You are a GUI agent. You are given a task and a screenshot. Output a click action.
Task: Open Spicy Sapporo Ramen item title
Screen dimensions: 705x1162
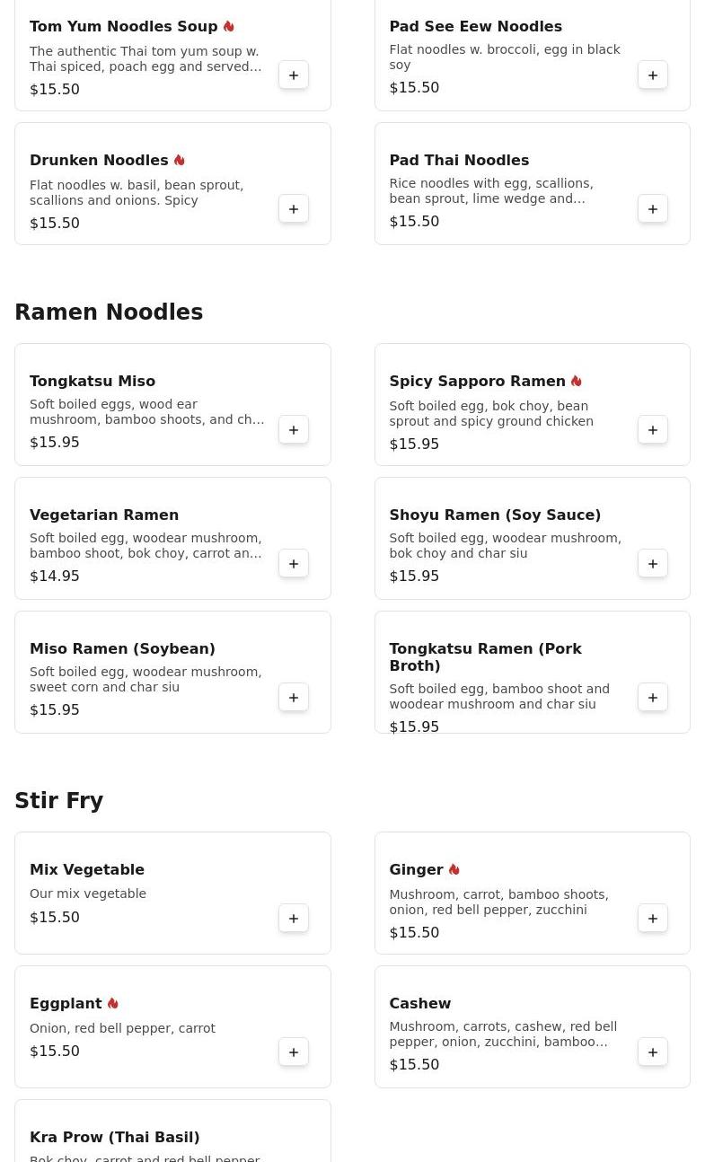477,381
